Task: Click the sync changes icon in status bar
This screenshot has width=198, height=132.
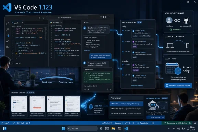Action: (x=14, y=123)
